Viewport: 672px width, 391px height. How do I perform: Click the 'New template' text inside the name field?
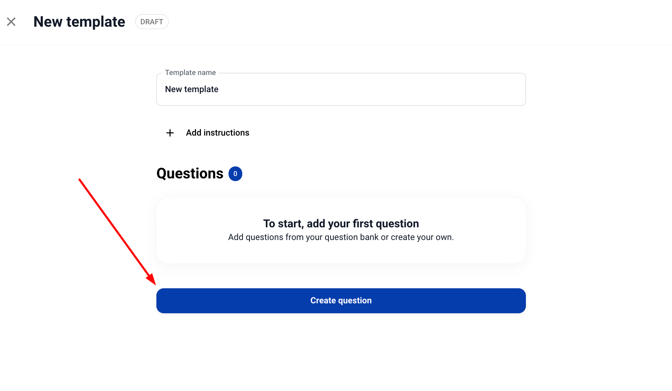(x=192, y=89)
